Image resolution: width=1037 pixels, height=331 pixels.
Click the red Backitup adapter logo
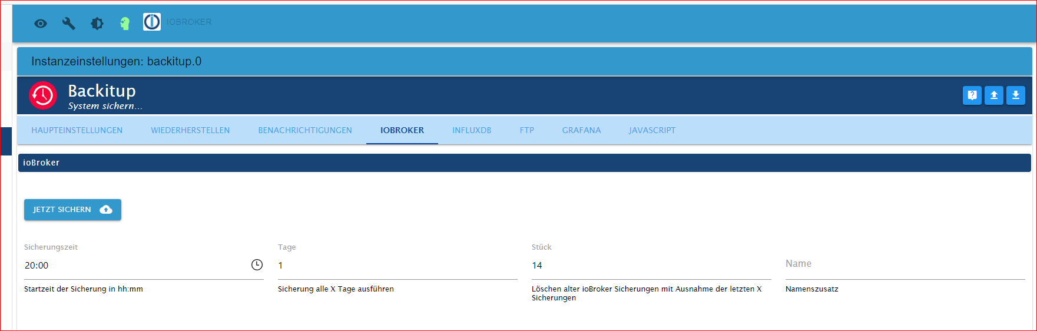[43, 95]
